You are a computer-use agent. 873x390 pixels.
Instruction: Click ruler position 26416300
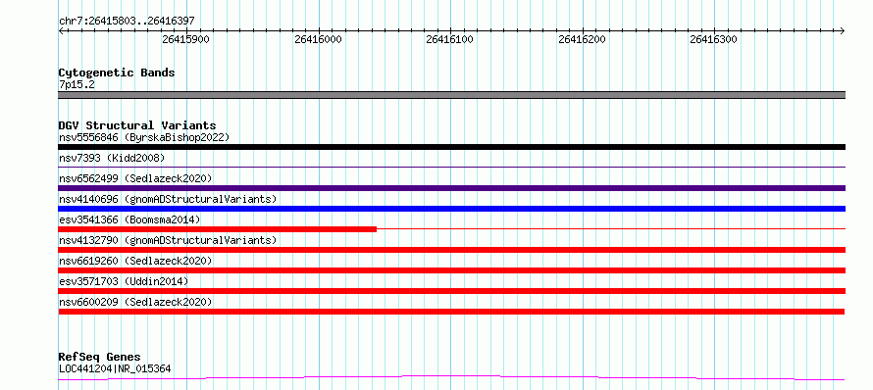[x=714, y=39]
